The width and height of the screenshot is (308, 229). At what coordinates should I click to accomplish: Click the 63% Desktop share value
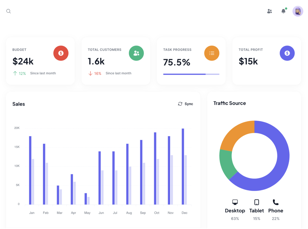[x=235, y=219]
